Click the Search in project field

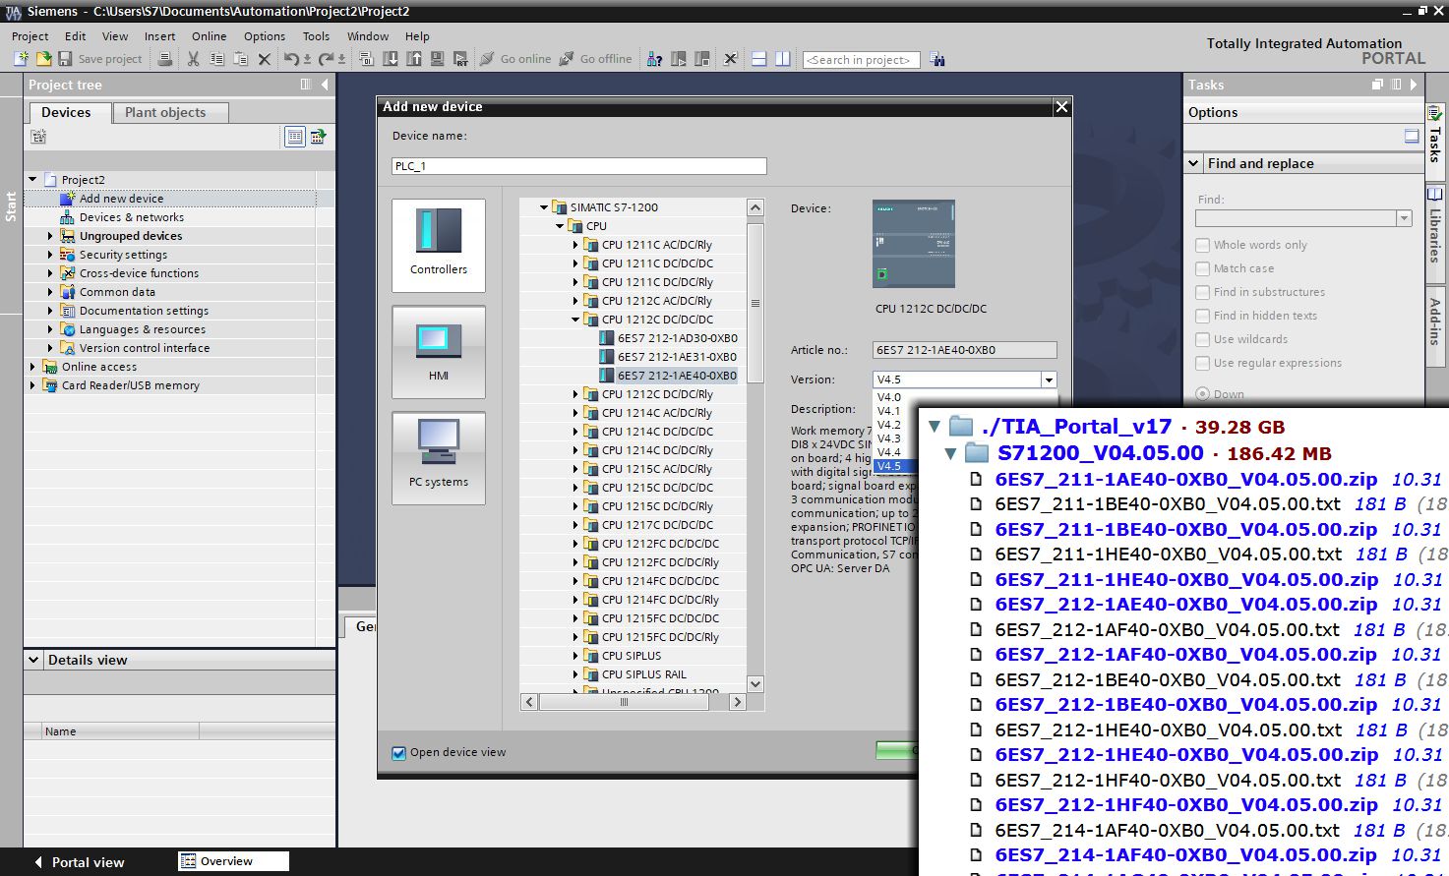(861, 60)
